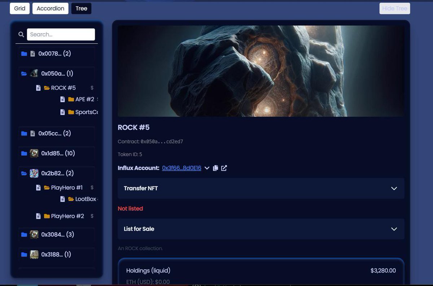The image size is (433, 286).
Task: Click dollar sign icon on PlayHero #1 row
Action: click(x=92, y=187)
